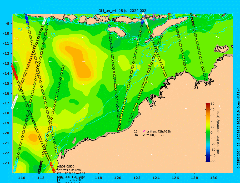Click the 'drifters 72h@12h' legend text
This screenshot has height=183, width=240.
[x=159, y=131]
